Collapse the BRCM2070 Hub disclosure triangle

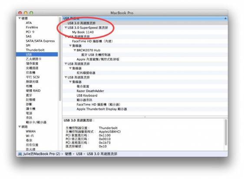click(x=75, y=50)
